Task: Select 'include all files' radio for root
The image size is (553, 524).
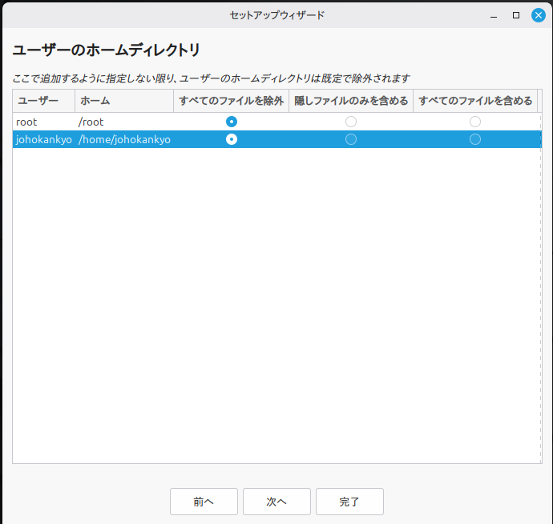Action: coord(475,122)
